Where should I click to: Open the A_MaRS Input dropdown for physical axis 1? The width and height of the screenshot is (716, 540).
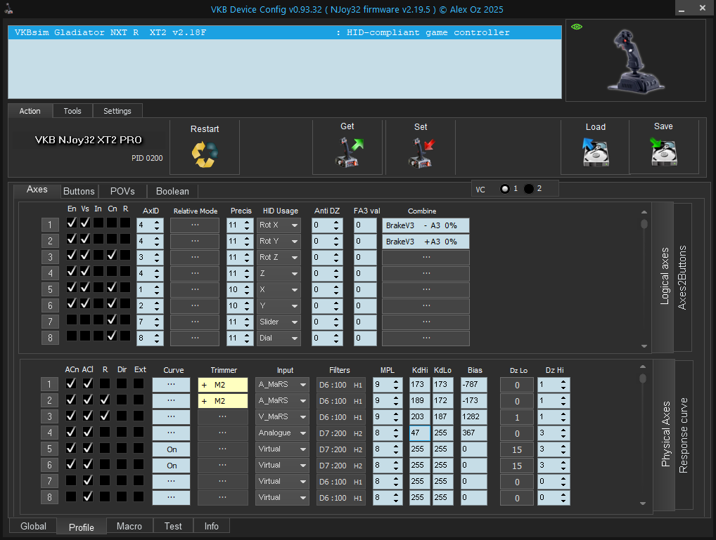tap(282, 385)
